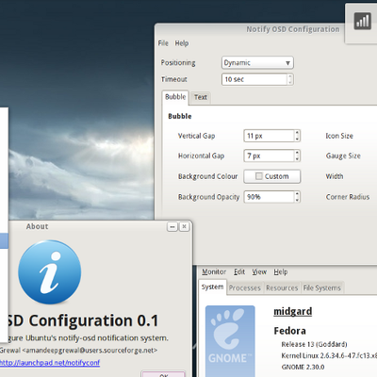Screen dimensions: 377x377
Task: Click the Timeout field showing 10 sec
Action: tap(254, 79)
